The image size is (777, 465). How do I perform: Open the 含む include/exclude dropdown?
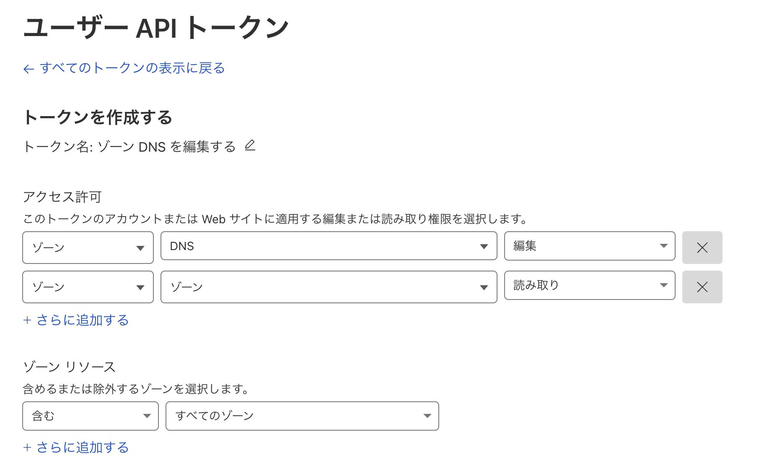[90, 416]
